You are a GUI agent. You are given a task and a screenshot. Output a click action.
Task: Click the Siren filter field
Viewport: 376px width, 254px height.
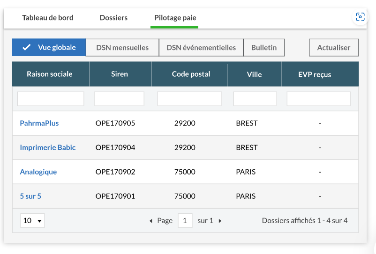pyautogui.click(x=119, y=99)
